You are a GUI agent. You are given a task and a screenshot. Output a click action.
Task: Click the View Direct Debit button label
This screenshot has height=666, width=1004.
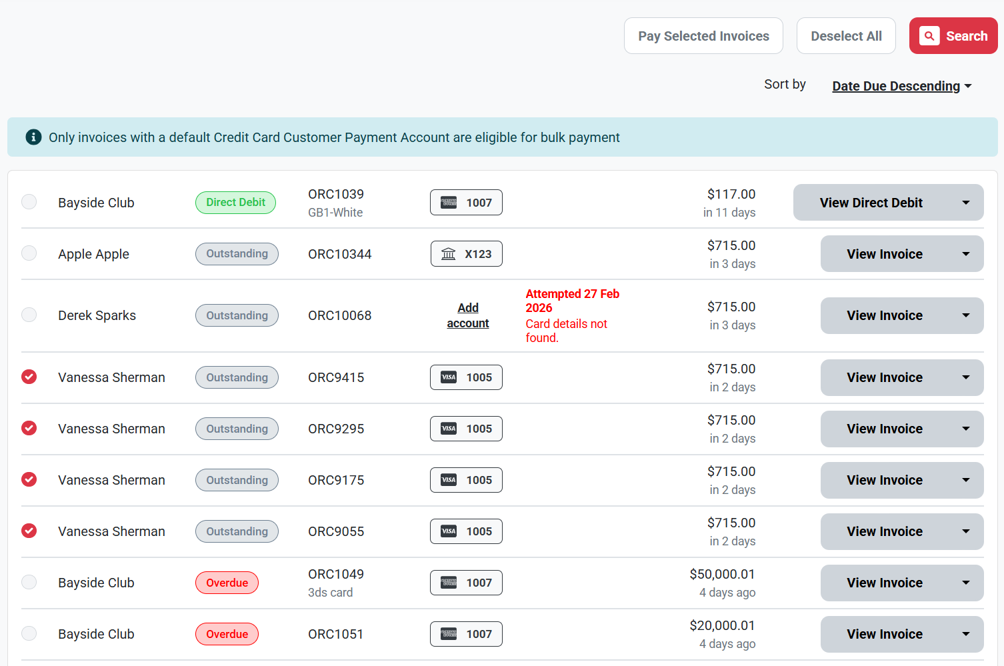click(x=871, y=203)
